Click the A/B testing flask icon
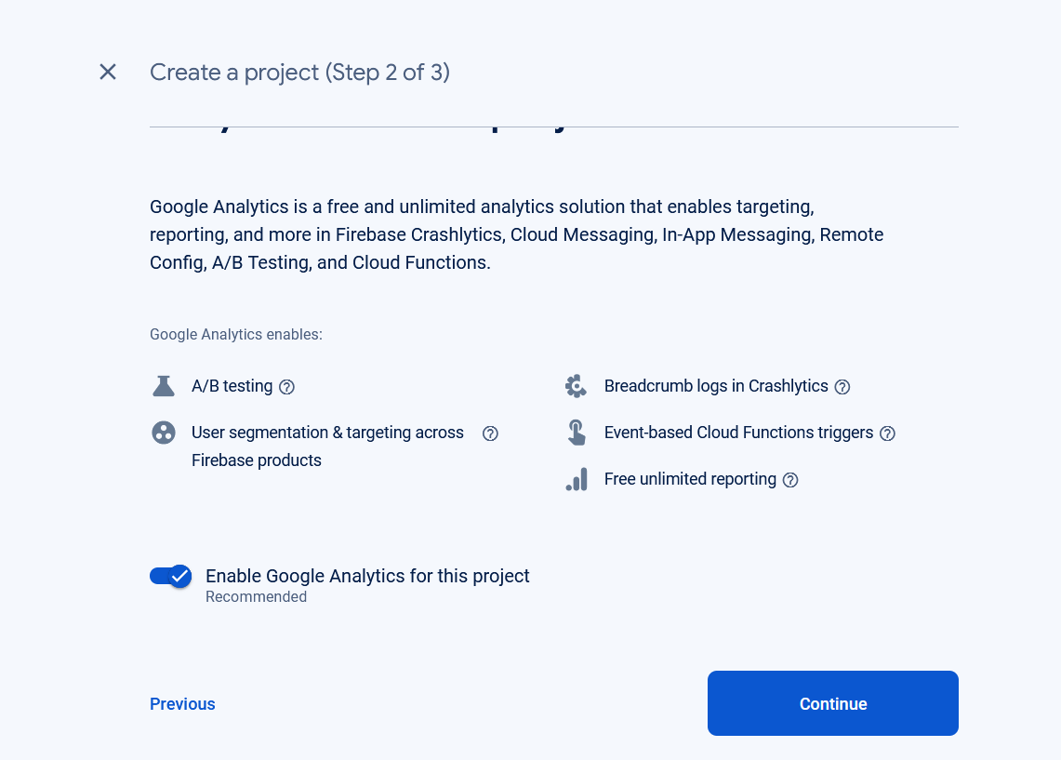The image size is (1061, 760). tap(164, 386)
